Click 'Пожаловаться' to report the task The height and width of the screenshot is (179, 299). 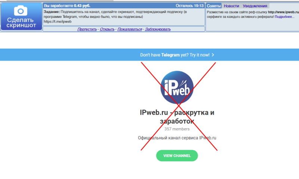pyautogui.click(x=129, y=29)
